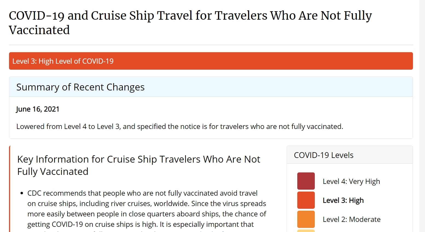Click the page title about Cruise Ship Travel
This screenshot has height=232, width=425.
coord(190,23)
